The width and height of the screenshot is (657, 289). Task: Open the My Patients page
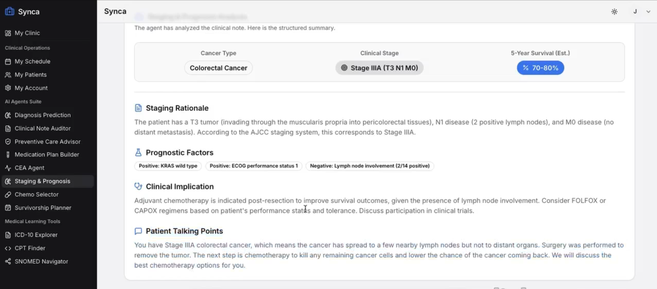(x=48, y=74)
